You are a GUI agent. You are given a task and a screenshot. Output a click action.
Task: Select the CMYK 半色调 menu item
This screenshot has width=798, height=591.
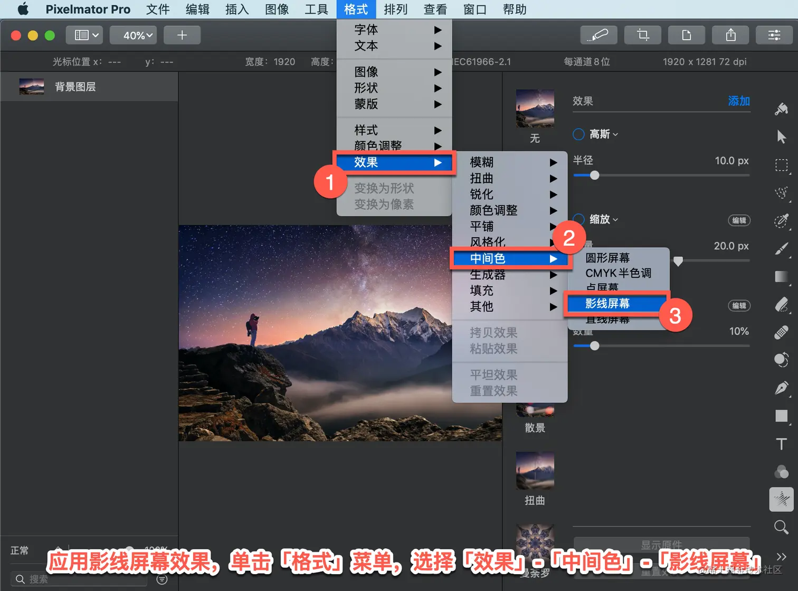pos(619,273)
